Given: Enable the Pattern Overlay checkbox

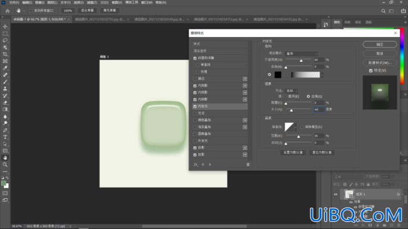Looking at the screenshot, I should [x=195, y=134].
